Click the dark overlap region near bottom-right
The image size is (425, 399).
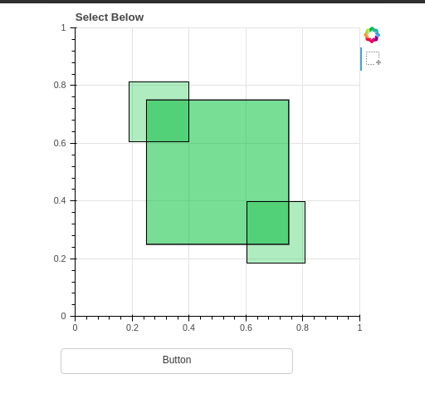click(x=268, y=223)
